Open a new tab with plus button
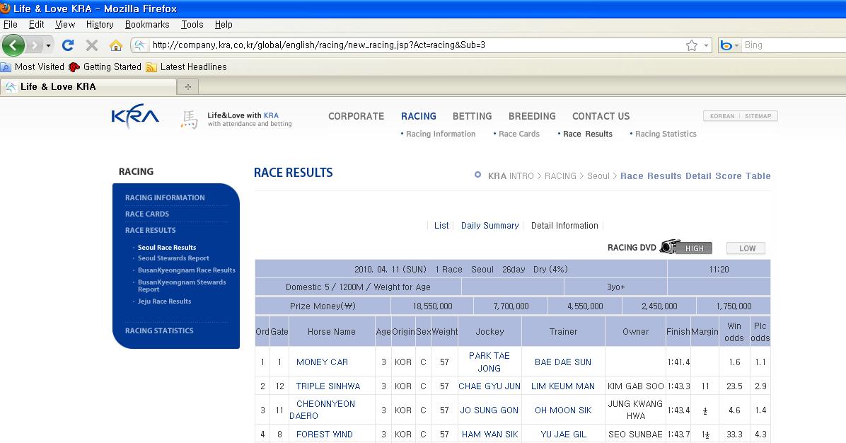The width and height of the screenshot is (846, 443). [x=187, y=87]
